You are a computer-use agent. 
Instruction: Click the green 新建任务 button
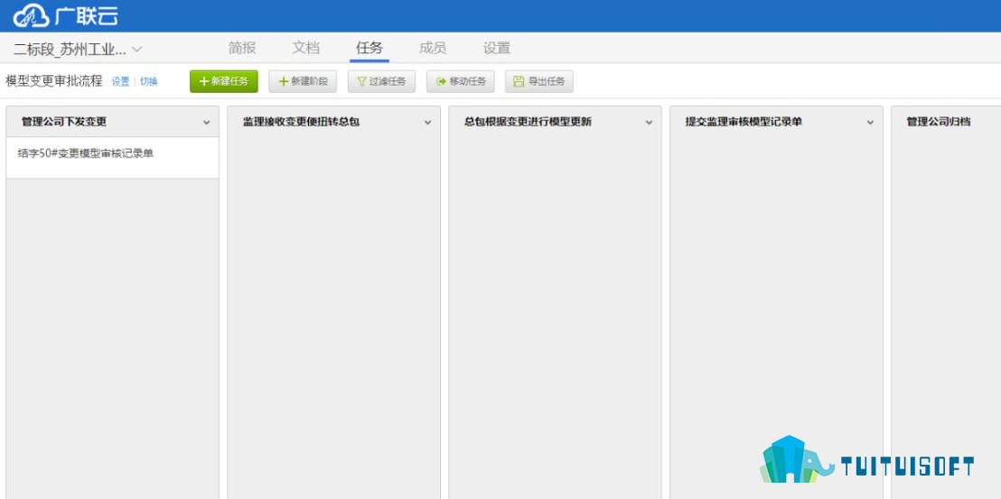(x=224, y=81)
